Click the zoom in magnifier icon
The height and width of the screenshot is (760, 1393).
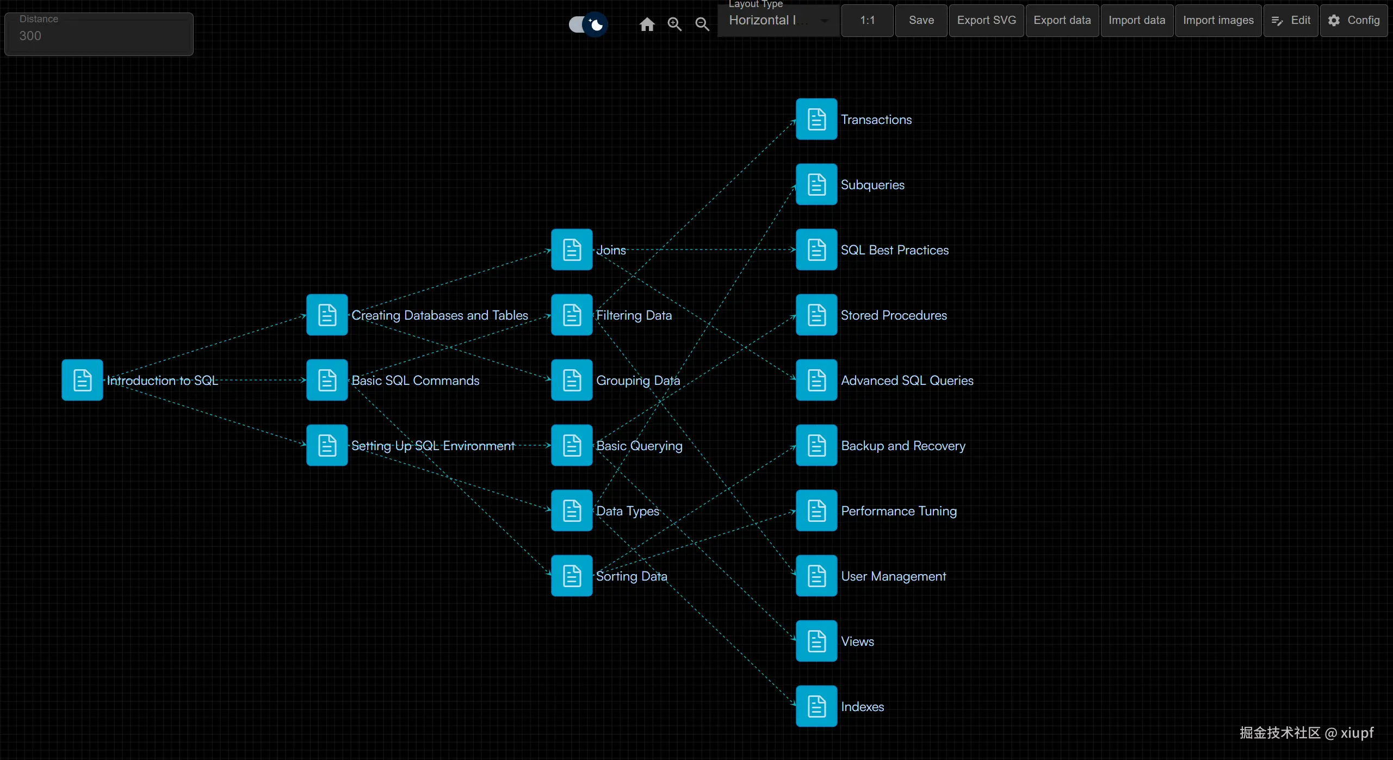674,24
